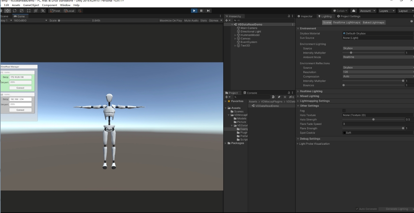
Task: Click the favorites star icon in Project toolbar
Action: point(285,97)
